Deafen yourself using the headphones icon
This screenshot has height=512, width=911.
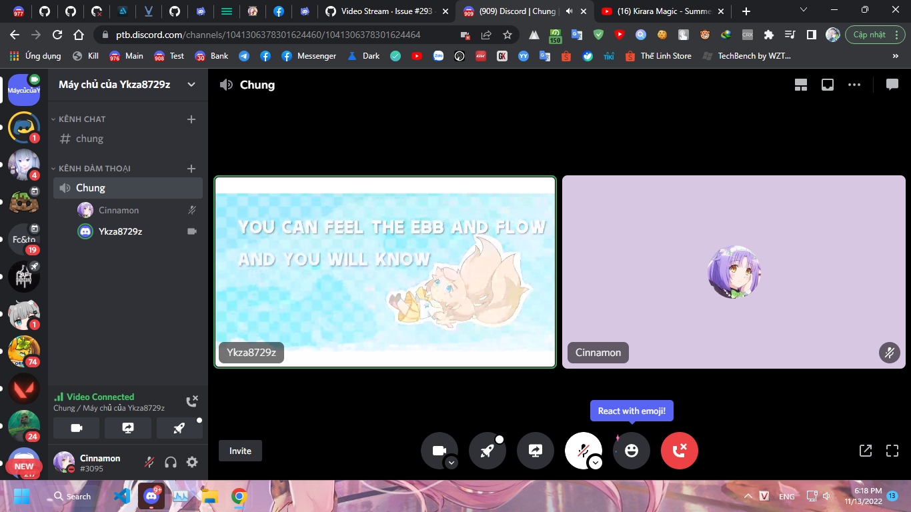171,462
